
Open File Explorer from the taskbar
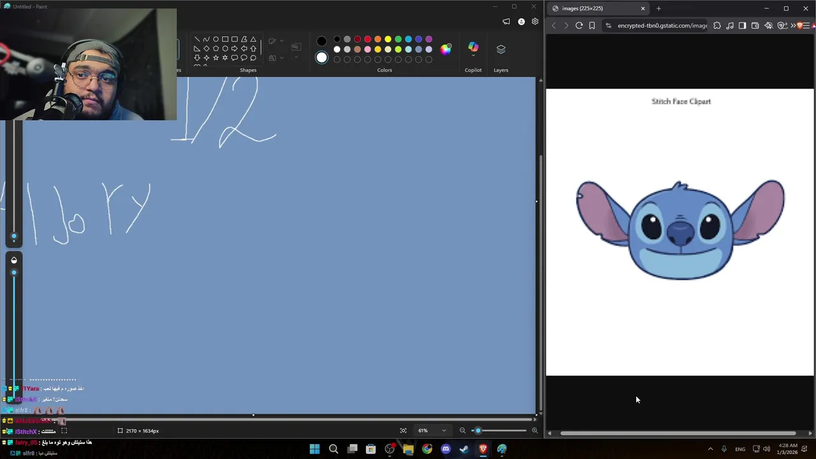[x=408, y=449]
